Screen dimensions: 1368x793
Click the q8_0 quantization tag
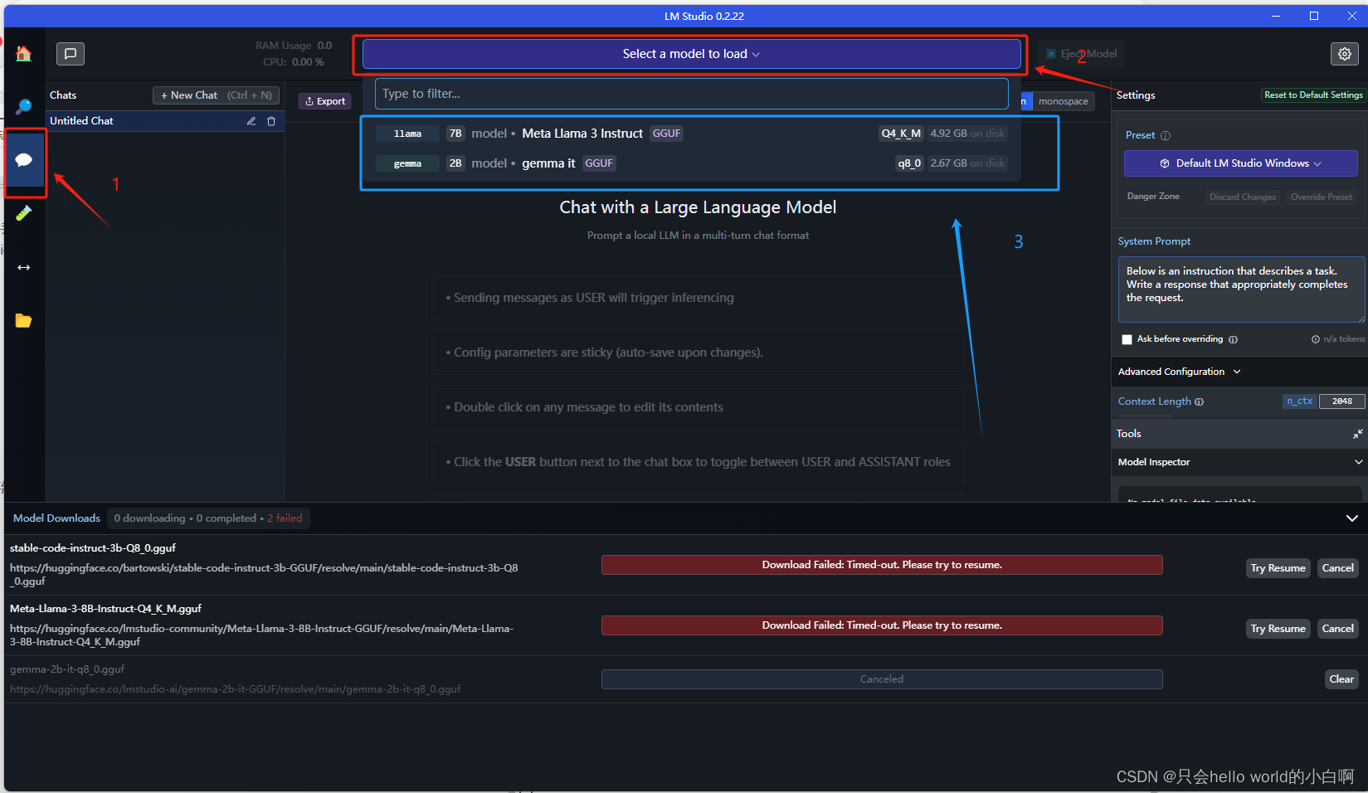pyautogui.click(x=909, y=163)
